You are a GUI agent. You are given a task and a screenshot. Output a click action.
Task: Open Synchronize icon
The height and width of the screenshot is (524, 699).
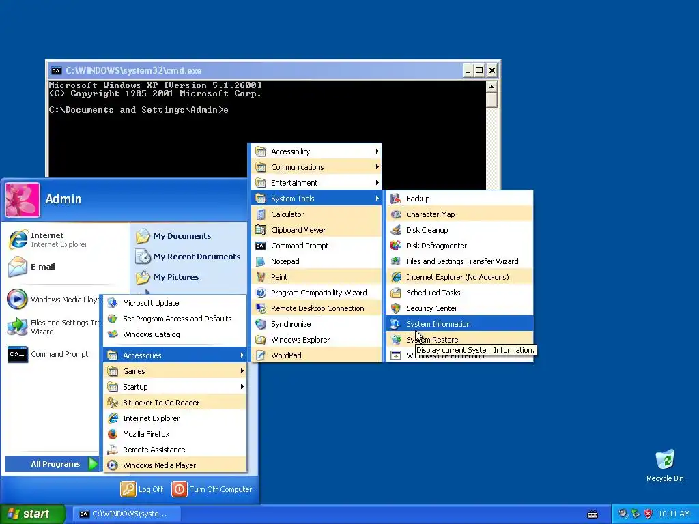click(261, 324)
